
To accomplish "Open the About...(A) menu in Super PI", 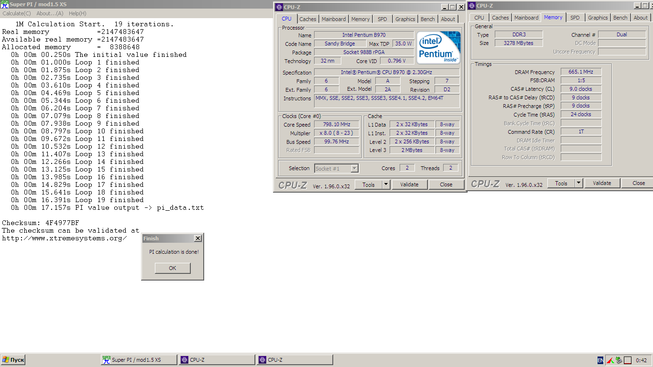I will (50, 13).
